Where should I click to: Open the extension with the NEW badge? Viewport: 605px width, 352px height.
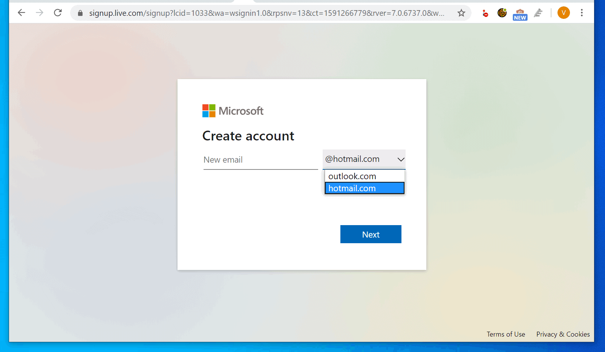(520, 12)
